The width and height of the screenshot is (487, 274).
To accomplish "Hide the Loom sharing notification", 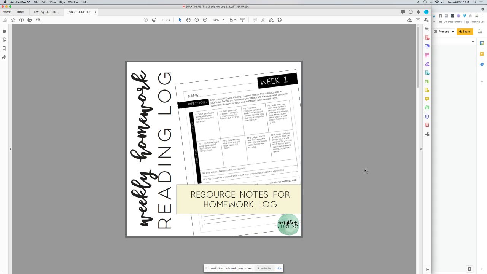I will point(279,268).
